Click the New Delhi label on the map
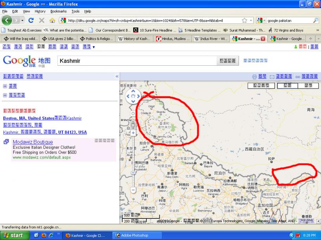The width and height of the screenshot is (321, 240). click(172, 177)
